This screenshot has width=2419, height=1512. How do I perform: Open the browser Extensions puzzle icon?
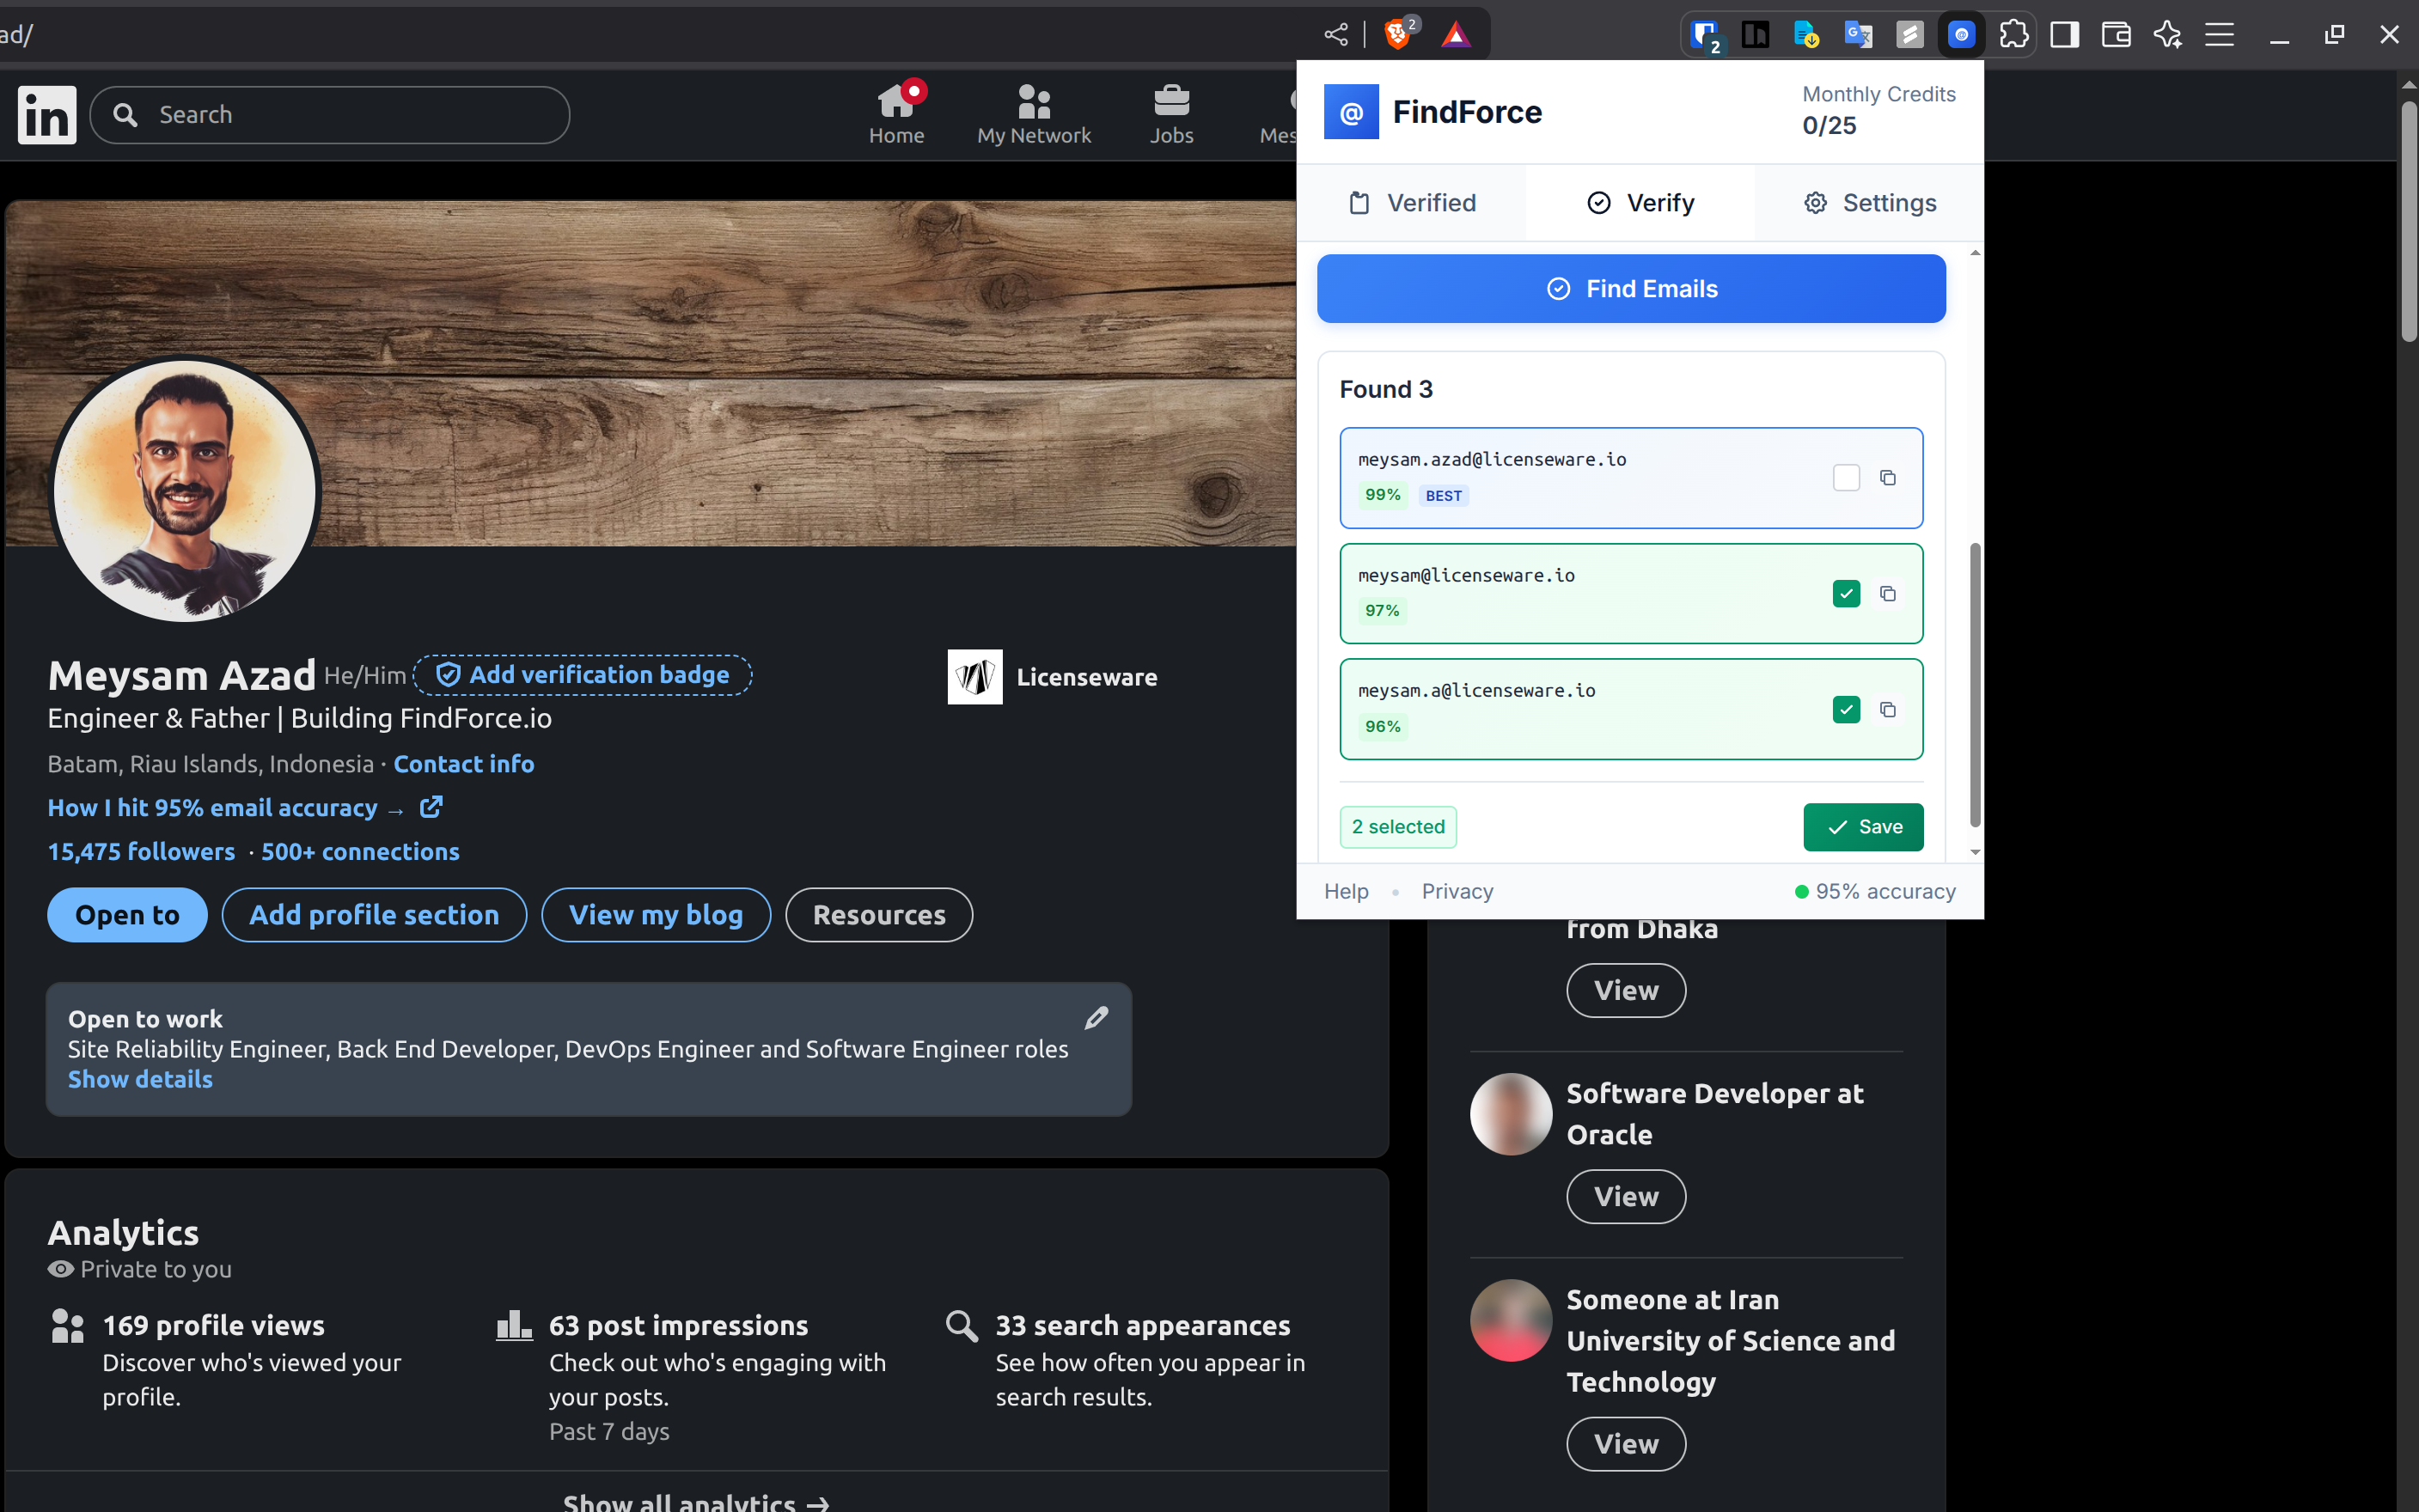pyautogui.click(x=2013, y=35)
